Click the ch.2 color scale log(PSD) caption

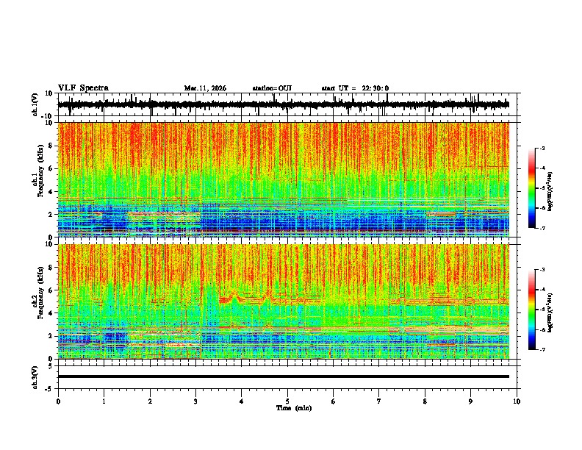tap(550, 313)
